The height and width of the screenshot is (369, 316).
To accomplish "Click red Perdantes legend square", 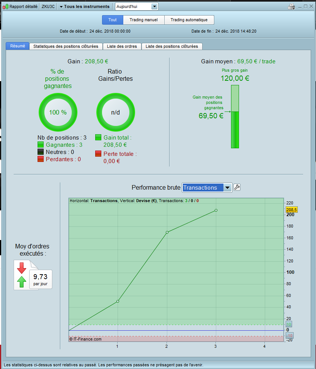I will pyautogui.click(x=41, y=159).
